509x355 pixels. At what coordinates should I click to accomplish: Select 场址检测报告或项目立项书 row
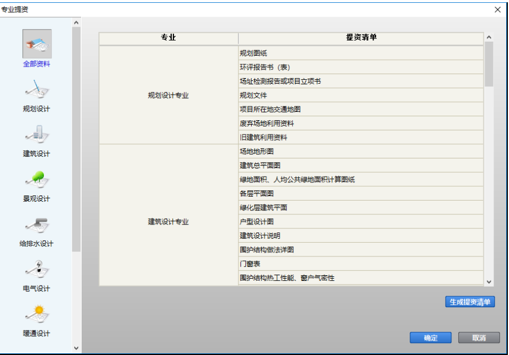[x=361, y=81]
